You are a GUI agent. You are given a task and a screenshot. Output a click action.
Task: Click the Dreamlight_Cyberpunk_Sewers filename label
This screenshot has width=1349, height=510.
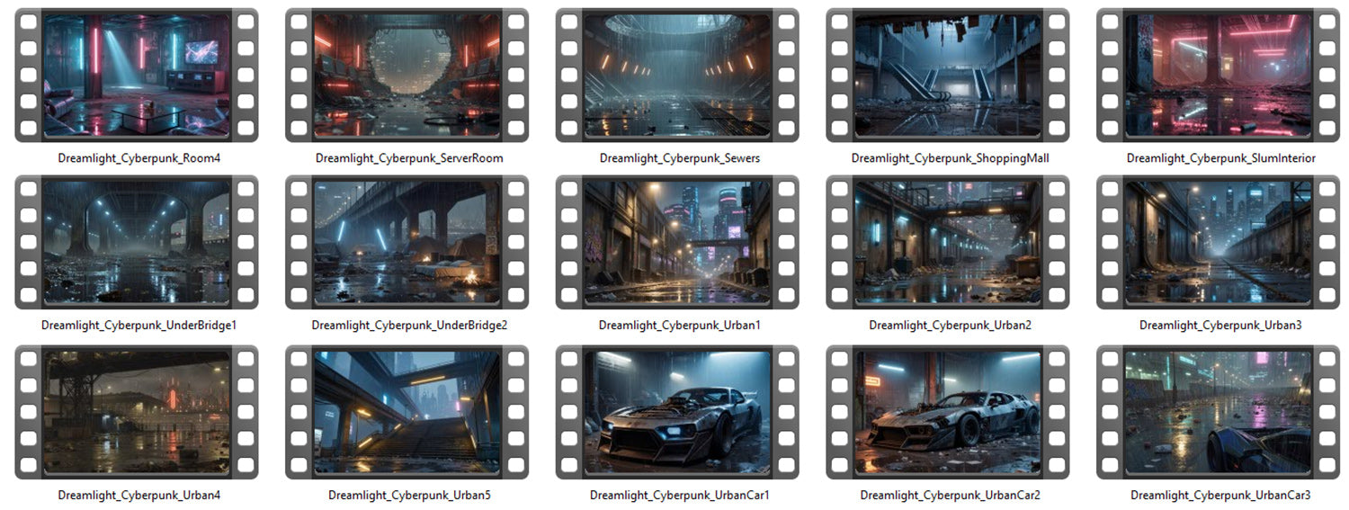(679, 158)
